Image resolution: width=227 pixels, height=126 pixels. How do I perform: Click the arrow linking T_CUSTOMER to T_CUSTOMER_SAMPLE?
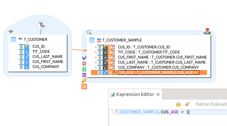pos(79,50)
